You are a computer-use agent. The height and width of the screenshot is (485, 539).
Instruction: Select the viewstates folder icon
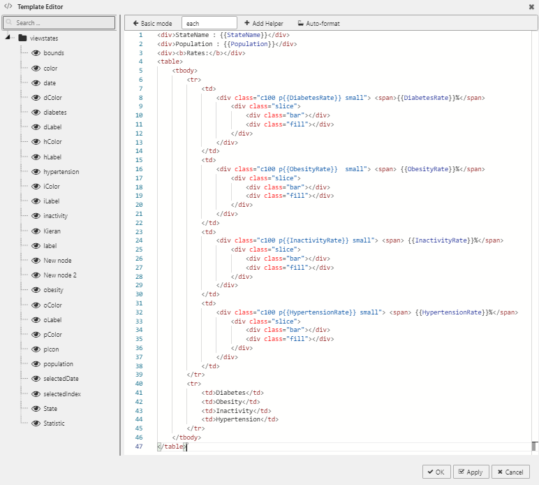coord(22,38)
